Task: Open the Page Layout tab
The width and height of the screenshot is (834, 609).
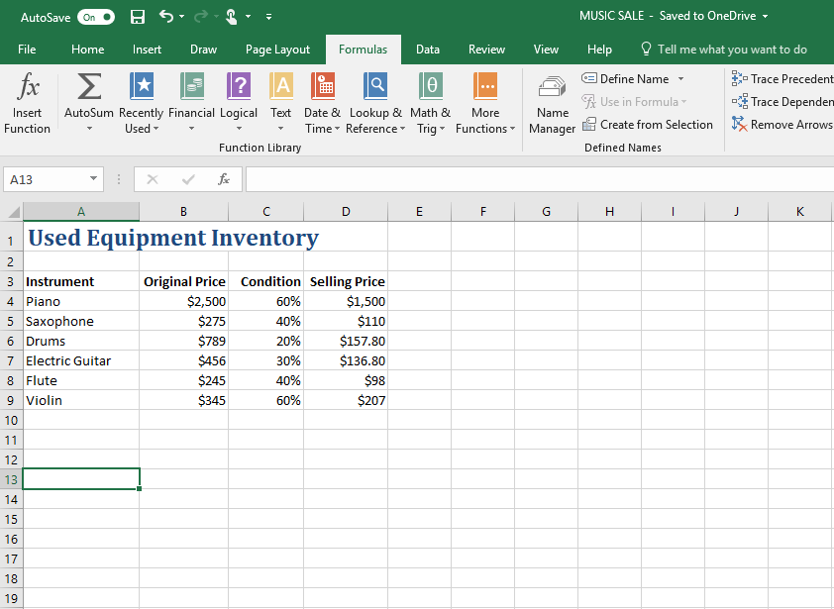Action: click(x=277, y=50)
